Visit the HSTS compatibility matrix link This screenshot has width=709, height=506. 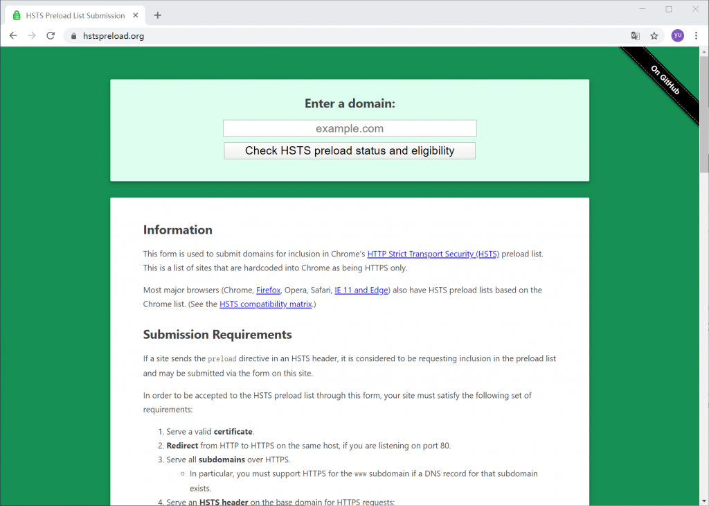click(x=265, y=304)
